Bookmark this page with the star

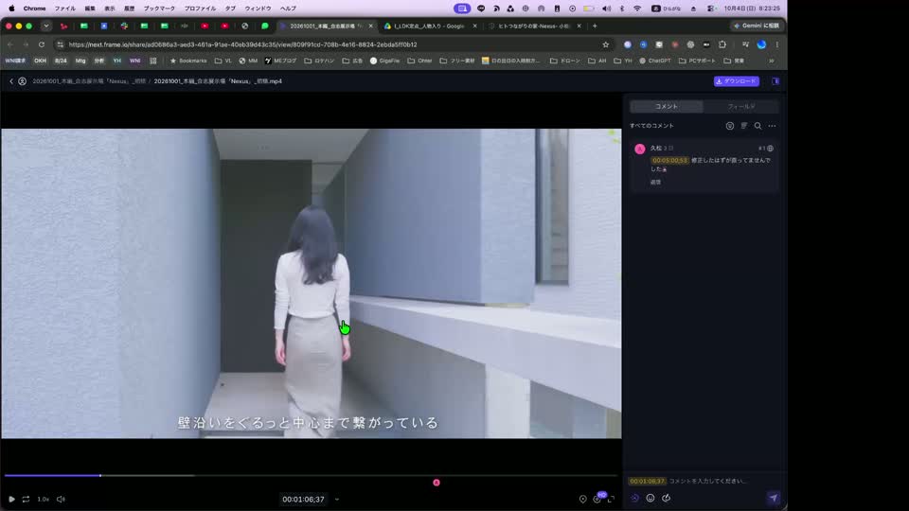[x=606, y=44]
